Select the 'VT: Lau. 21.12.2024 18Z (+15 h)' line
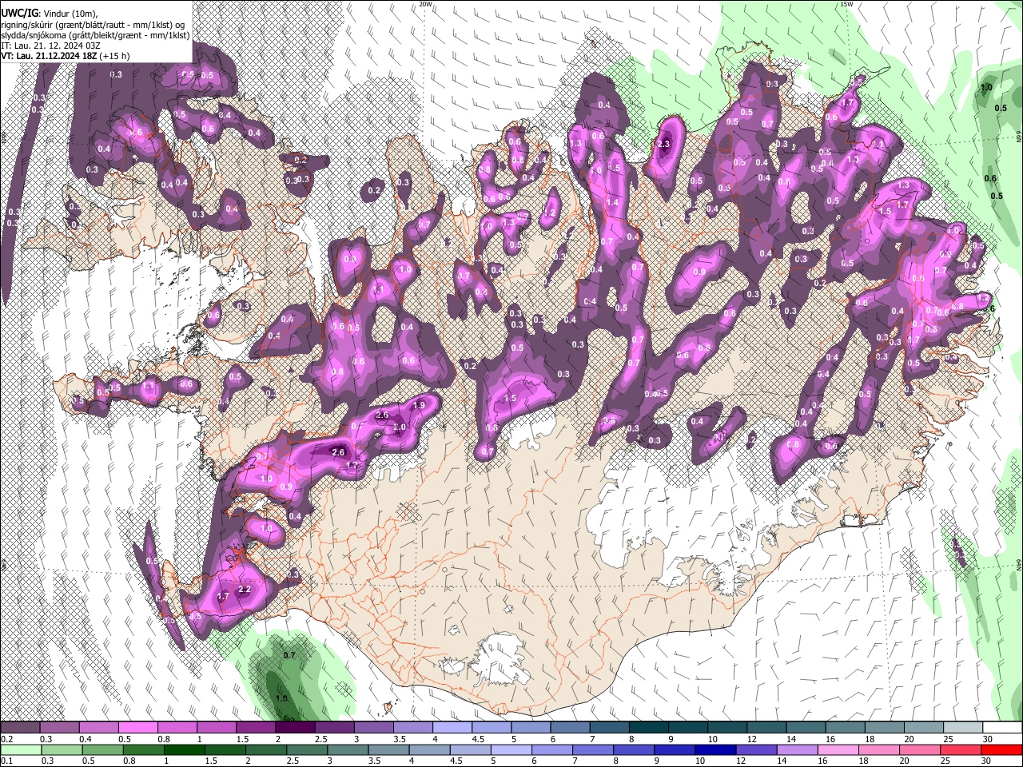This screenshot has width=1023, height=767. (66, 56)
